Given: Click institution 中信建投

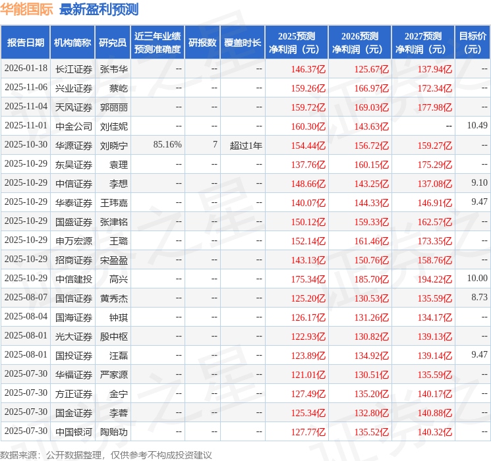Looking at the screenshot, I should click(74, 279).
